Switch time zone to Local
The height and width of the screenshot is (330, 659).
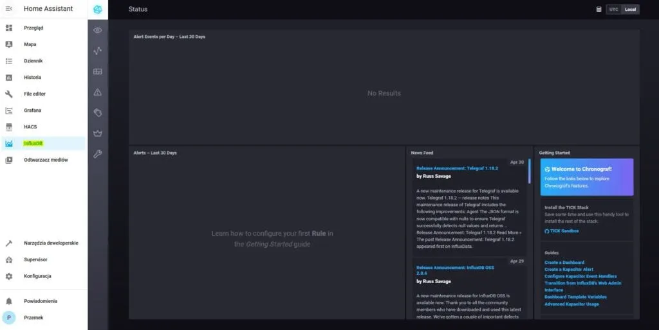click(x=631, y=9)
